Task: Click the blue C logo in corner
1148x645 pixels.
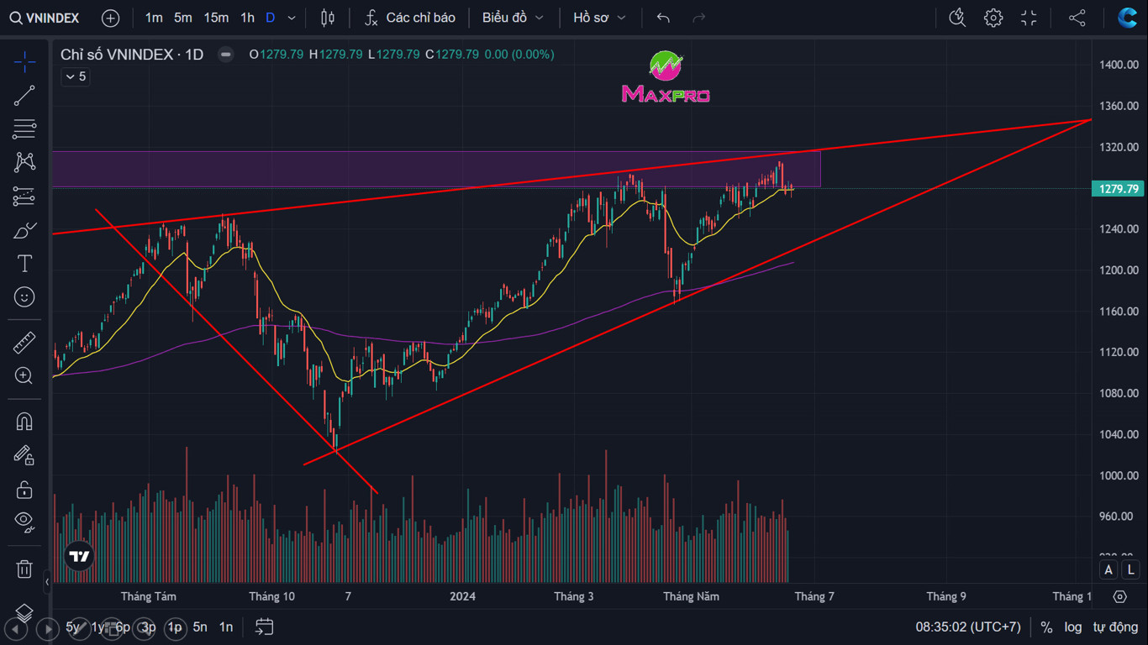Action: [x=1127, y=18]
